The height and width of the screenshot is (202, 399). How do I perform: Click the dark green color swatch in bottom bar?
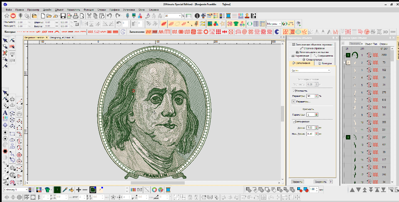(57, 190)
